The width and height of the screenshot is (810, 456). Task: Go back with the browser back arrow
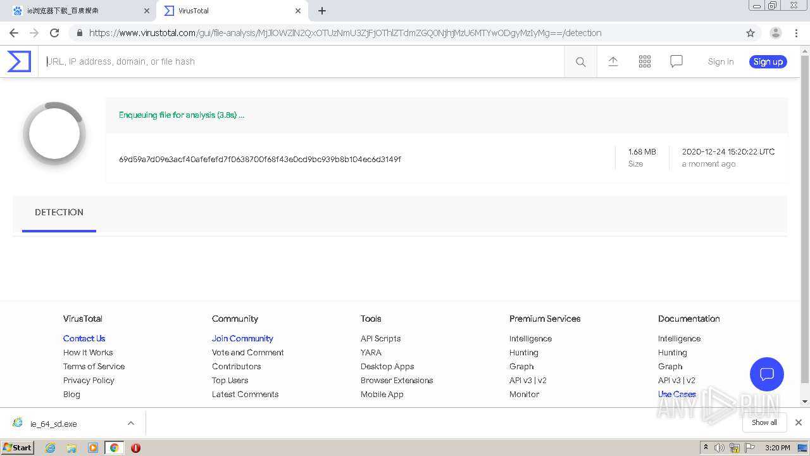tap(14, 33)
